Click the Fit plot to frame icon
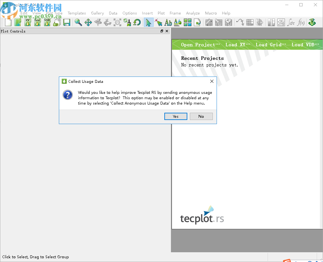The image size is (323, 262). (117, 22)
